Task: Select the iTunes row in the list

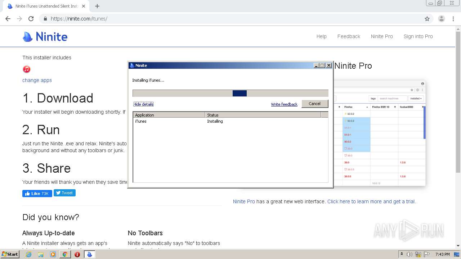Action: [x=230, y=121]
